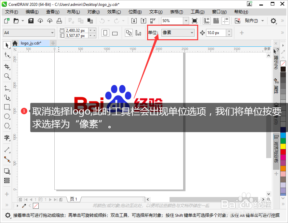Select Portrait page orientation

[x=105, y=33]
